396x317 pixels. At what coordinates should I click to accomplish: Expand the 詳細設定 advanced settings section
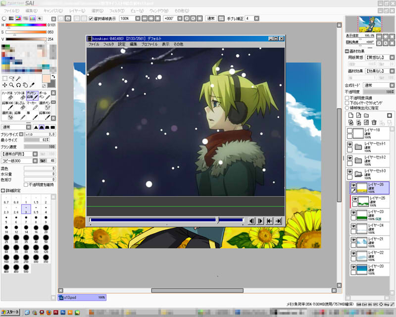[x=3, y=191]
